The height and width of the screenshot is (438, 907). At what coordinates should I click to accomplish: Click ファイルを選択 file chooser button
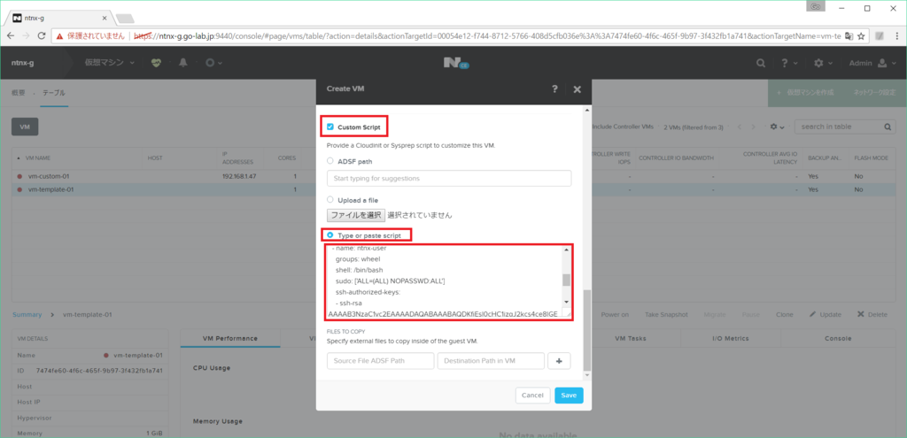[356, 215]
